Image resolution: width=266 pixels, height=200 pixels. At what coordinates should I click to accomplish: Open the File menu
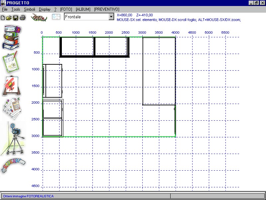(5, 9)
